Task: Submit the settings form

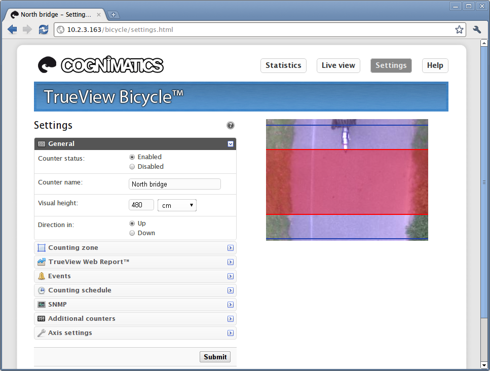Action: coord(215,357)
